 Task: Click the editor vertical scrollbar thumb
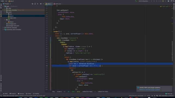coord(172,51)
